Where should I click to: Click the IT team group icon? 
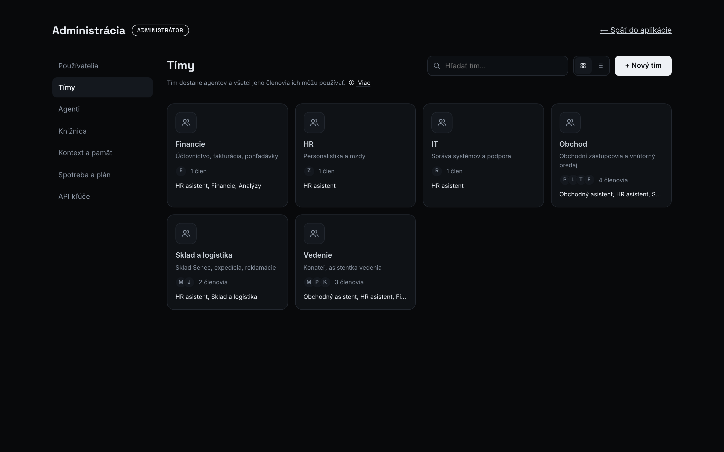[x=442, y=123]
